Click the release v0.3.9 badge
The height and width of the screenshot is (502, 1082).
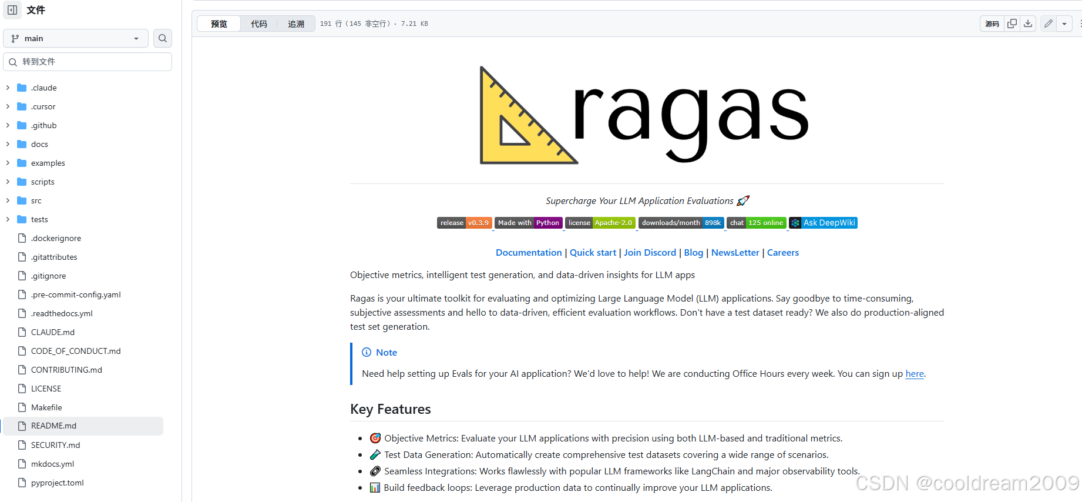[x=465, y=223]
